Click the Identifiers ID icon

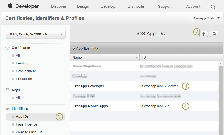point(8,109)
